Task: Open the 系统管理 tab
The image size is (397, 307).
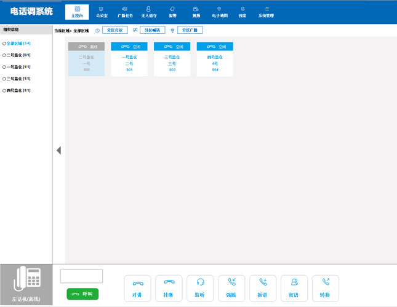Action: [x=266, y=12]
